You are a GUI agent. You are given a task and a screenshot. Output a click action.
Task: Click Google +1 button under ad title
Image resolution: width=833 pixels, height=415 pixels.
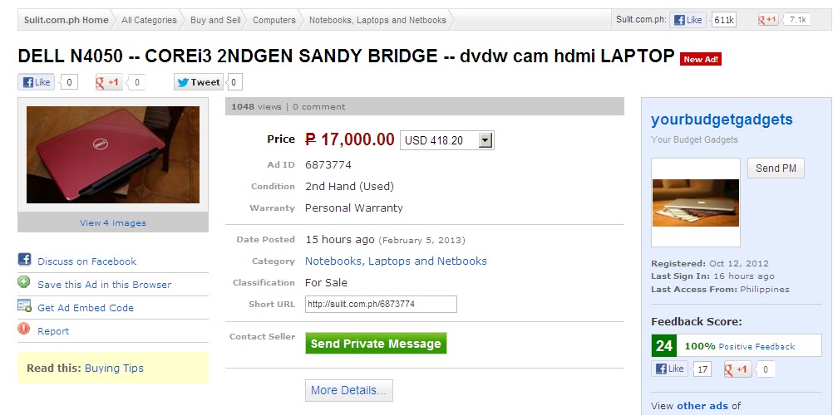109,82
